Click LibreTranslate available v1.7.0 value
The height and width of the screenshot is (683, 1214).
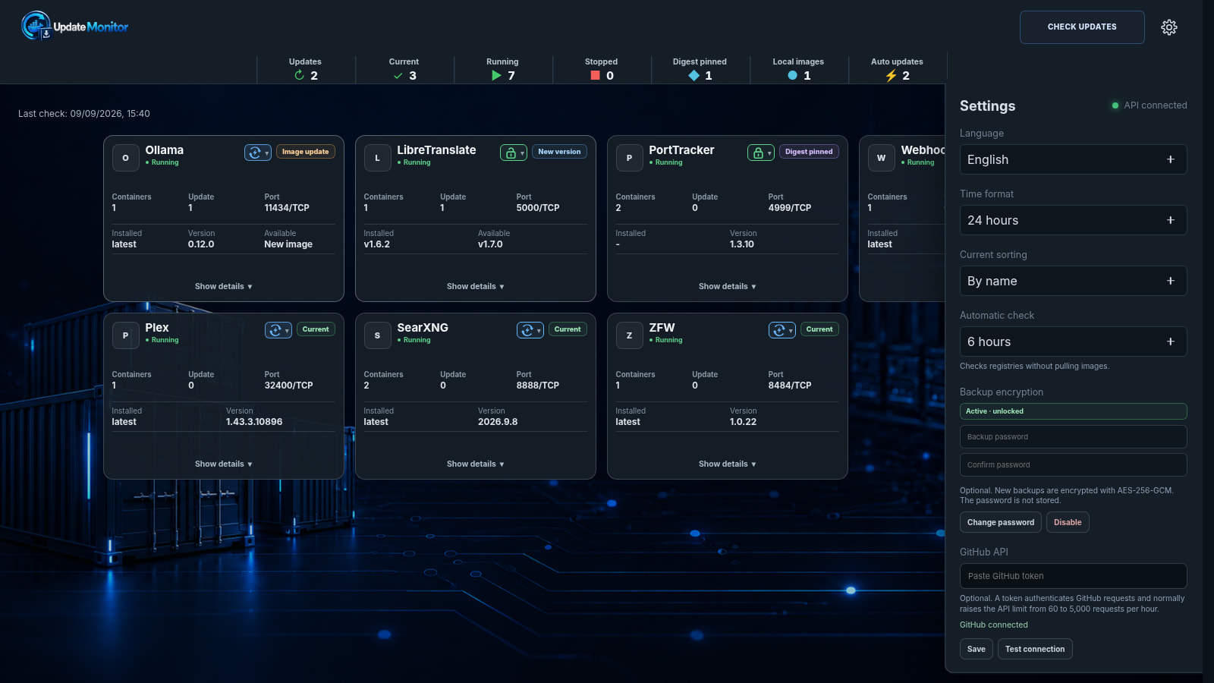click(x=490, y=244)
